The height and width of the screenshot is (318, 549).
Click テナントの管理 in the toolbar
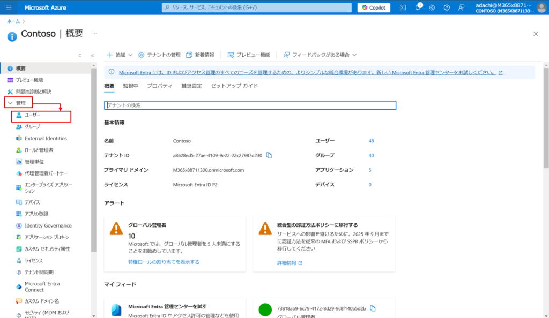159,55
